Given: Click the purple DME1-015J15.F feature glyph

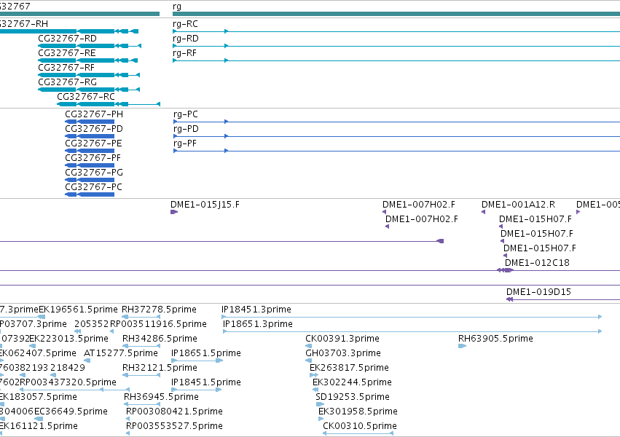Looking at the screenshot, I should [174, 212].
